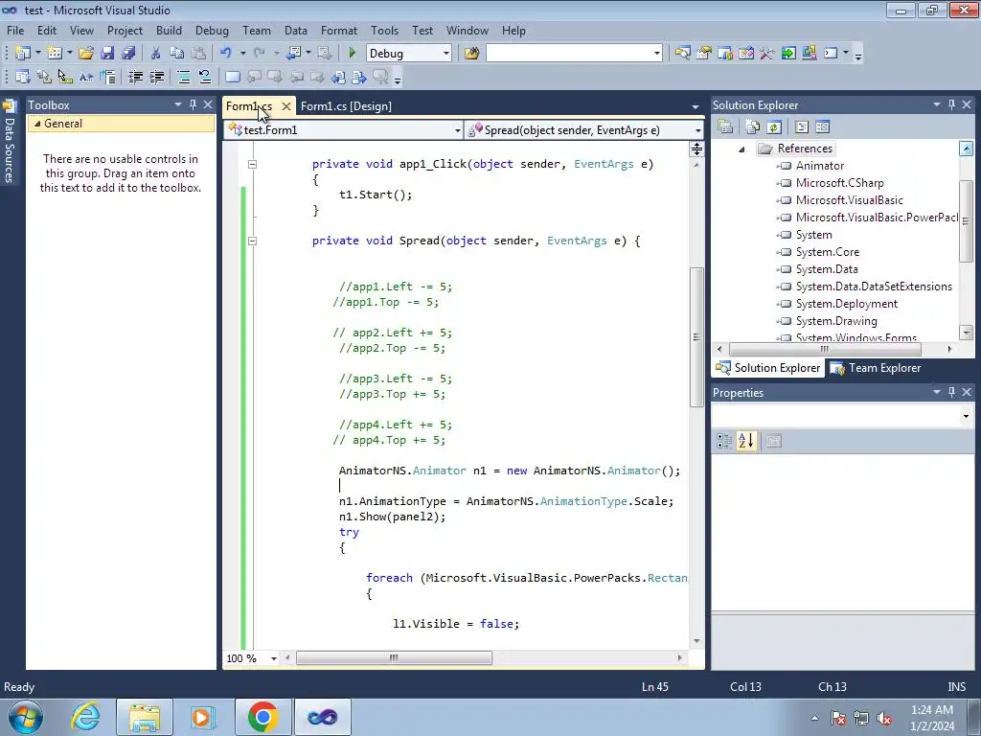Open the Toolbox icon with crossed tools

point(767,54)
